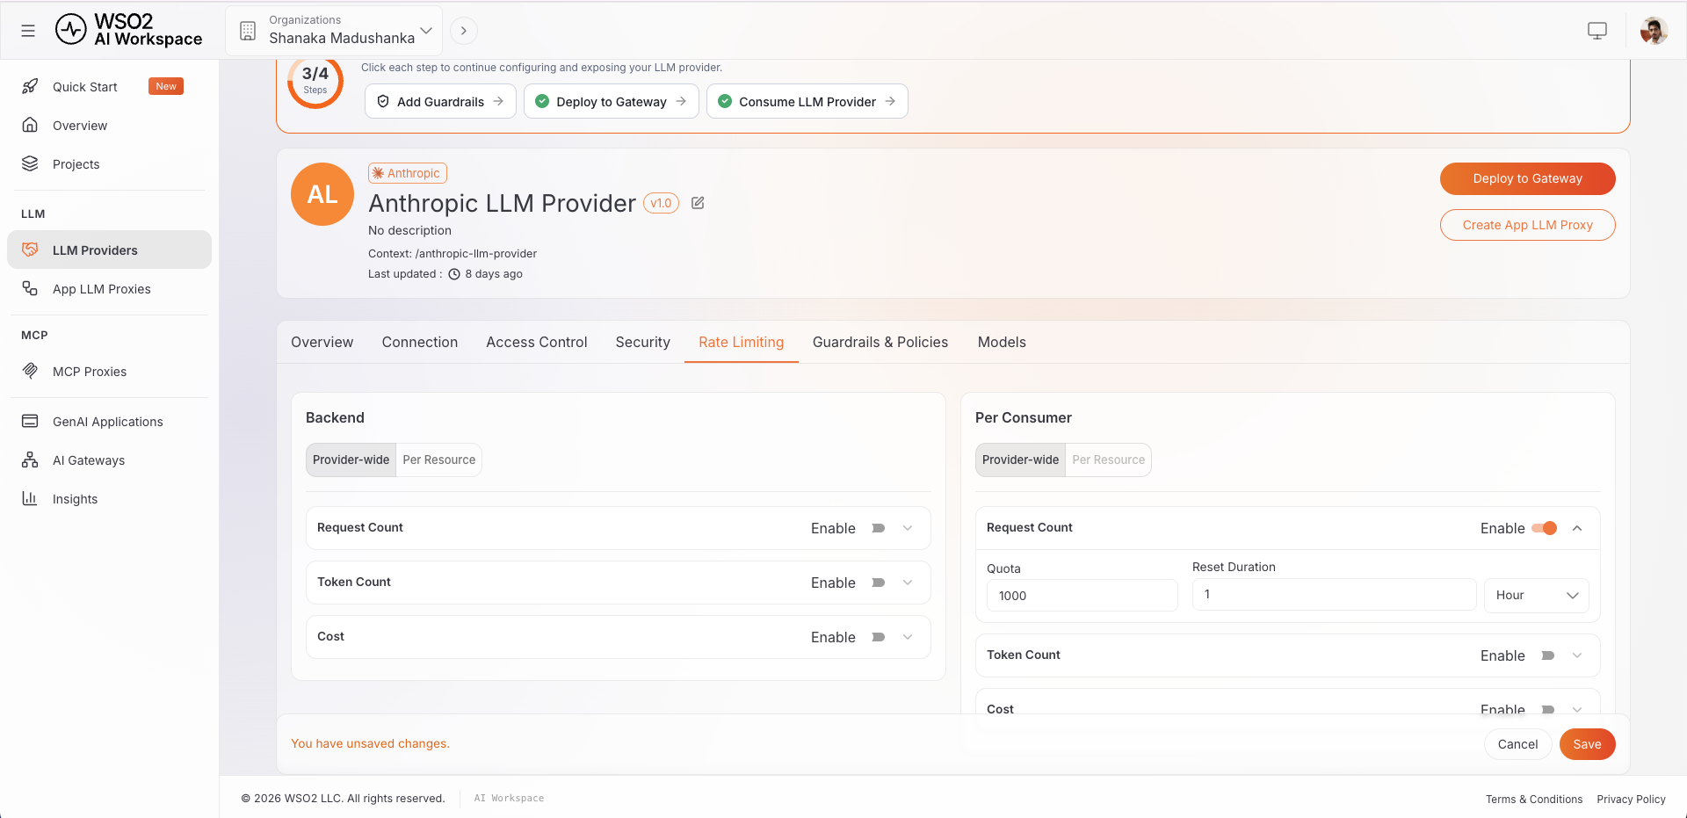Click the v1.0 version badge
The width and height of the screenshot is (1687, 818).
[x=661, y=203]
